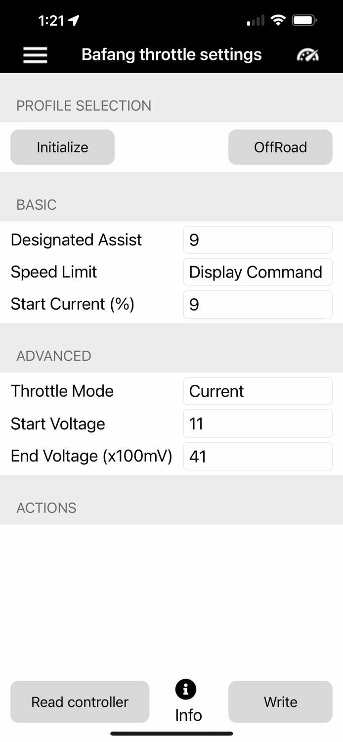
Task: Tap the Info circle icon
Action: 186,689
